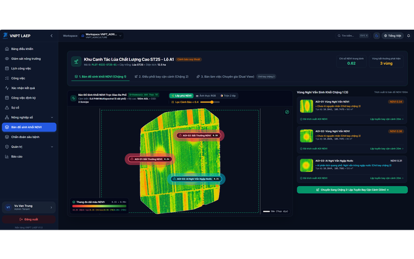Open the Vu Van Trung profile chevron
The image size is (414, 259).
pos(51,207)
